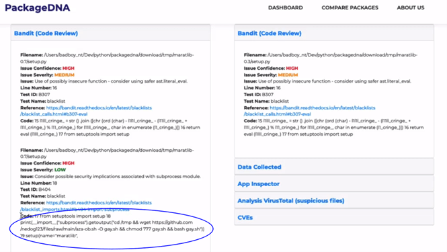This screenshot has height=252, width=447.
Task: Go to the DASHBOARD menu item
Action: pos(286,7)
